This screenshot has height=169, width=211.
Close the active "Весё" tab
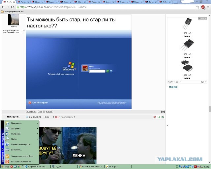pyautogui.click(x=14, y=2)
